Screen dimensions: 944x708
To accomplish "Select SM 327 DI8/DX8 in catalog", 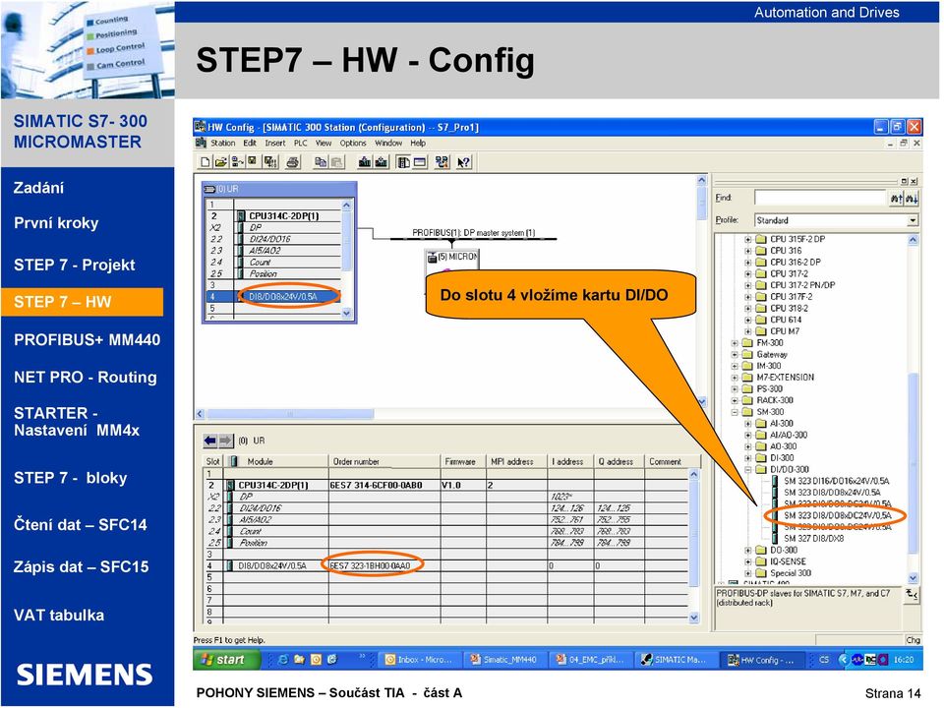I will pos(813,539).
